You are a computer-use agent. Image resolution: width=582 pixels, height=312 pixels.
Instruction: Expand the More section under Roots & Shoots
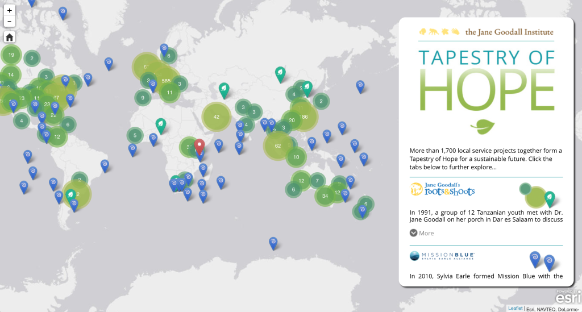422,233
